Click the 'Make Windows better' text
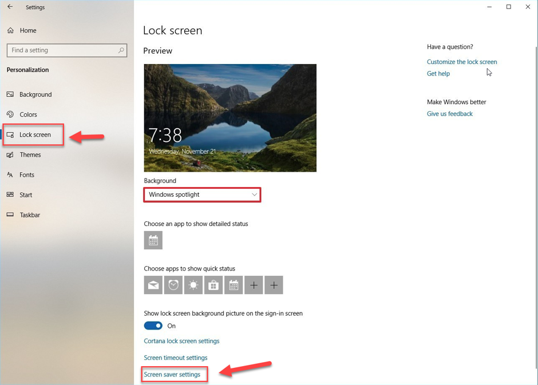Screen dimensions: 538x385 (x=456, y=102)
